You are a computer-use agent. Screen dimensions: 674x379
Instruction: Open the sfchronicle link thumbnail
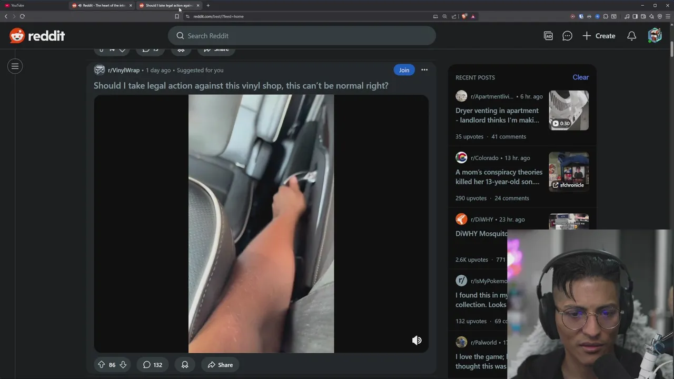(x=569, y=172)
